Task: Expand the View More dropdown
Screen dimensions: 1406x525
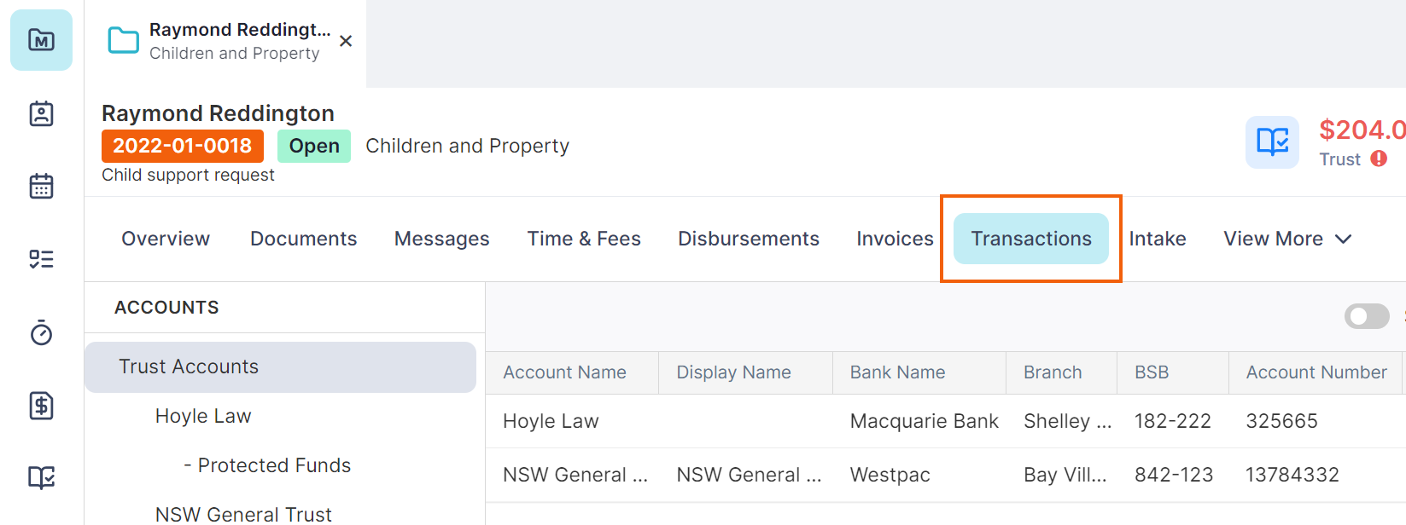Action: click(x=1287, y=239)
